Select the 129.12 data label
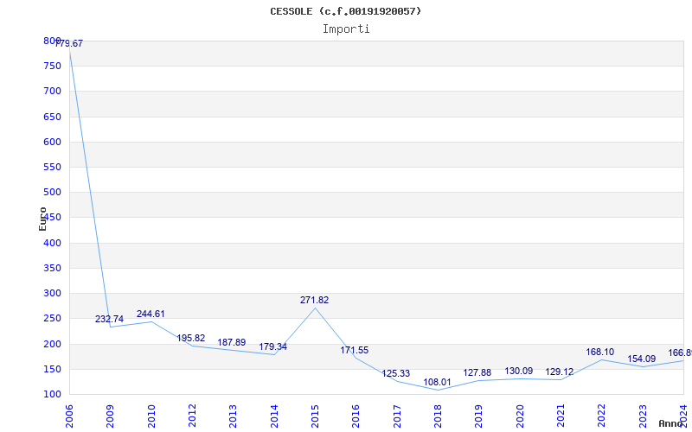The height and width of the screenshot is (432, 692). pos(559,372)
